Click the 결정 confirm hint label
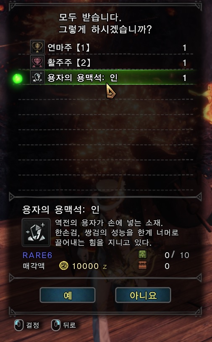This screenshot has height=342, width=212. (x=33, y=325)
